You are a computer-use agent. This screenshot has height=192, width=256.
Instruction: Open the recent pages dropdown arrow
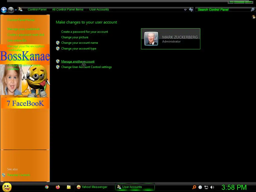tap(16, 10)
